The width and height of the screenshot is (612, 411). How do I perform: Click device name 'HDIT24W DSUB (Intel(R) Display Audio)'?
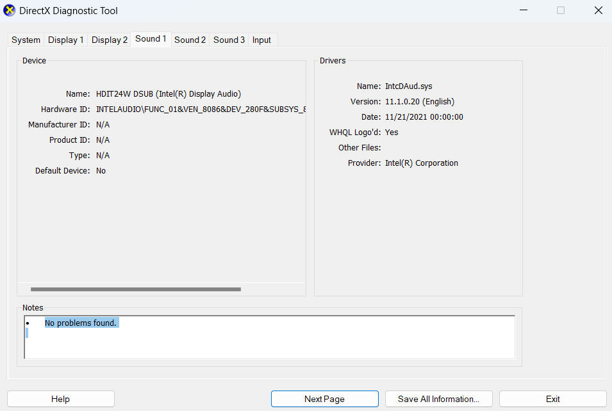coord(169,94)
